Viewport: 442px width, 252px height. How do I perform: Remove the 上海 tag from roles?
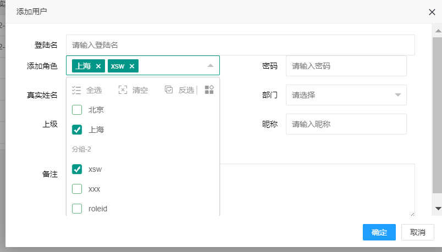[x=98, y=66]
